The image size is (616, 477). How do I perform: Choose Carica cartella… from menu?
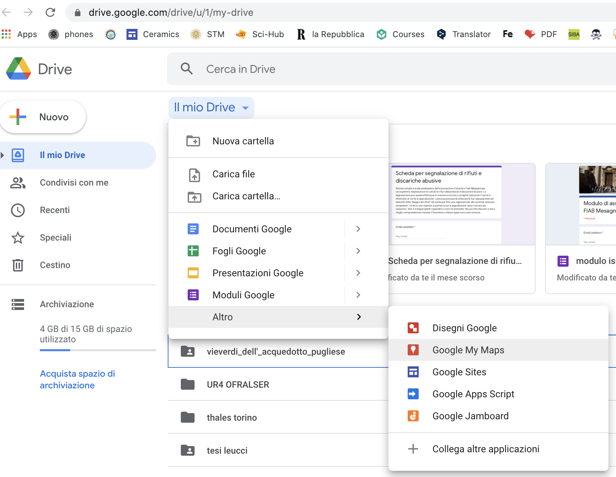click(x=278, y=196)
